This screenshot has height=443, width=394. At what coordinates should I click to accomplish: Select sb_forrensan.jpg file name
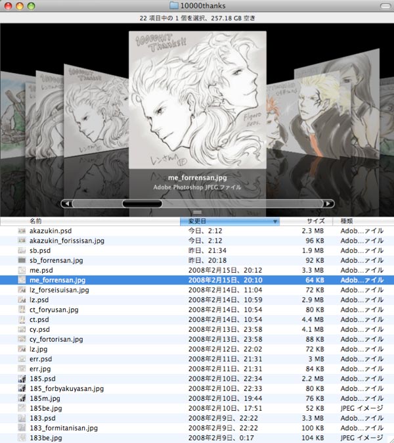[x=56, y=260]
